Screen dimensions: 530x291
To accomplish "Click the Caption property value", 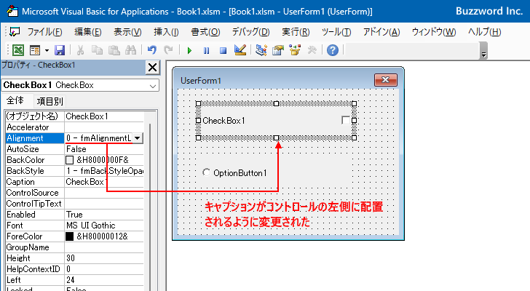I will pos(104,182).
